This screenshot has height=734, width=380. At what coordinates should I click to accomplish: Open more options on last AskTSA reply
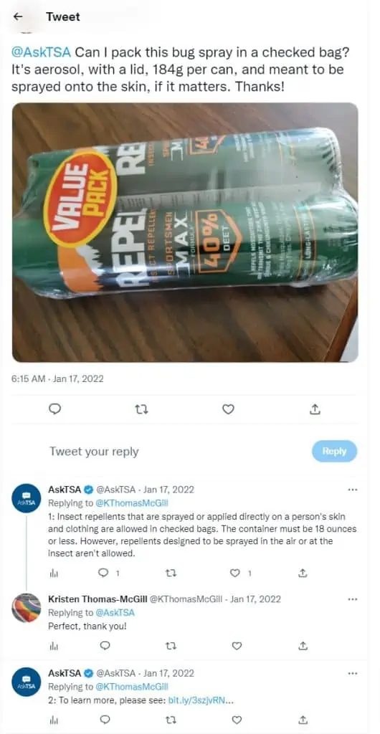[353, 674]
